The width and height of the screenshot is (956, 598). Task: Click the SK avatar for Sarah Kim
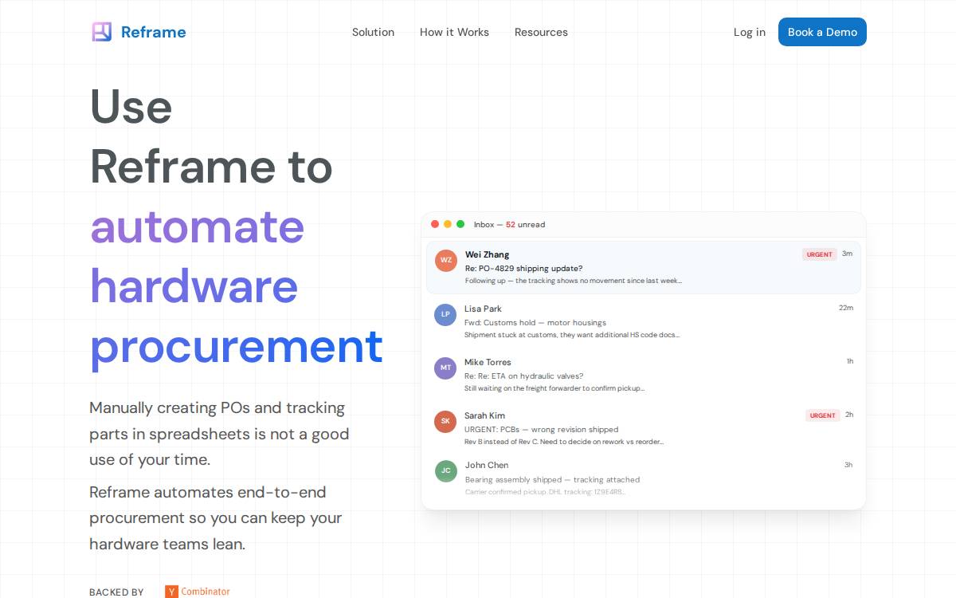tap(445, 421)
